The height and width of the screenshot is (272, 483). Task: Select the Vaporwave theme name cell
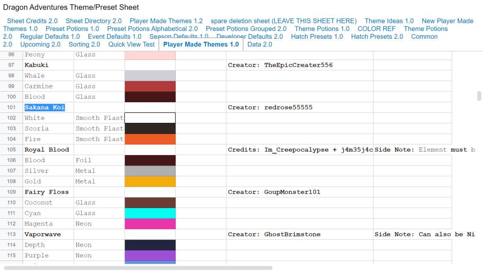click(48, 234)
